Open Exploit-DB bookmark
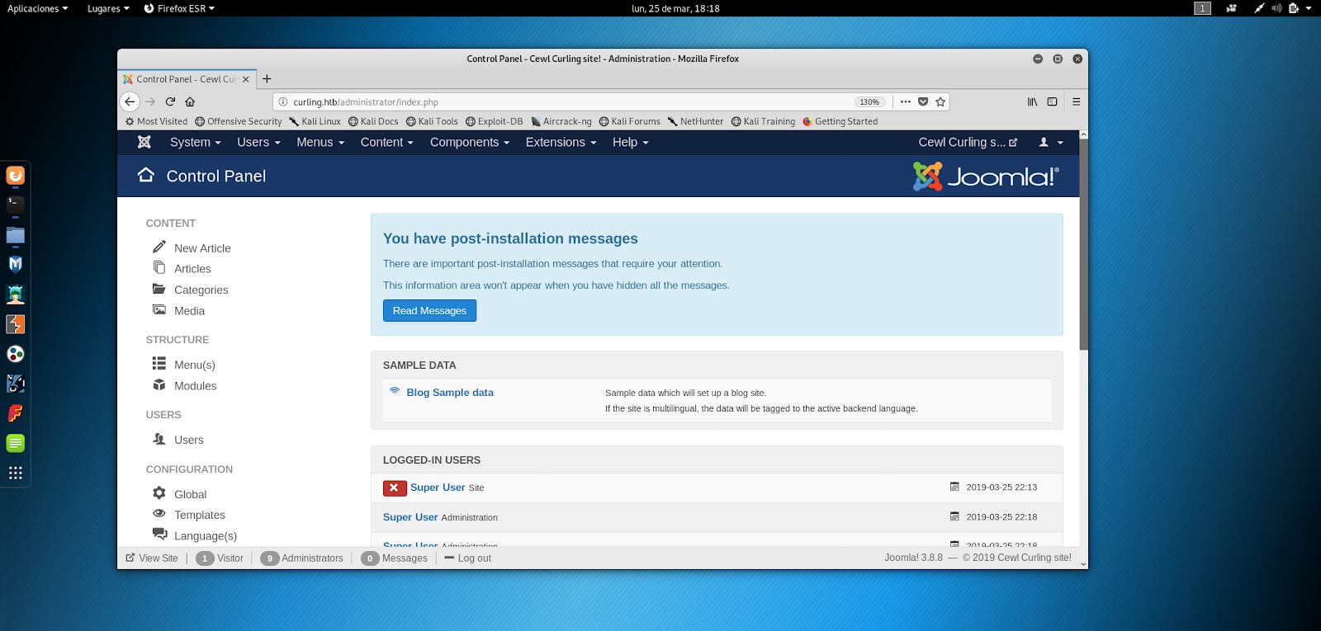 (494, 121)
